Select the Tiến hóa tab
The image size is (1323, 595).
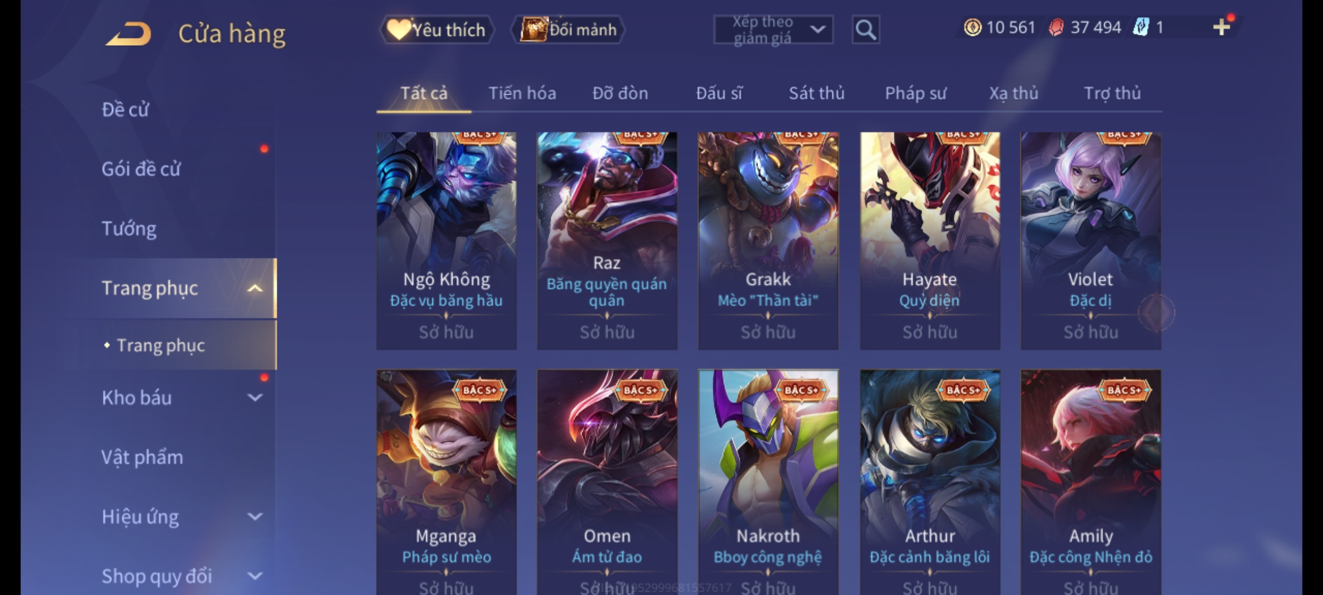coord(522,93)
